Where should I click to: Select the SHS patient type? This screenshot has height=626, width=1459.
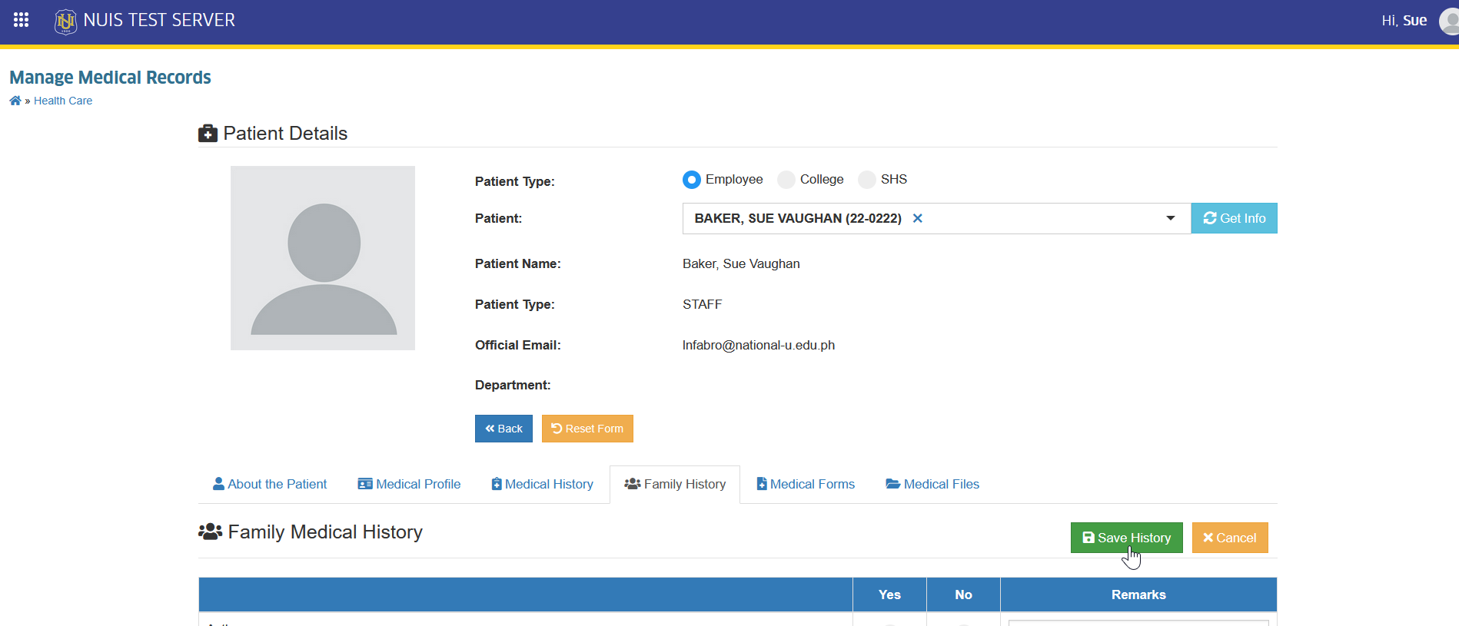pos(867,180)
